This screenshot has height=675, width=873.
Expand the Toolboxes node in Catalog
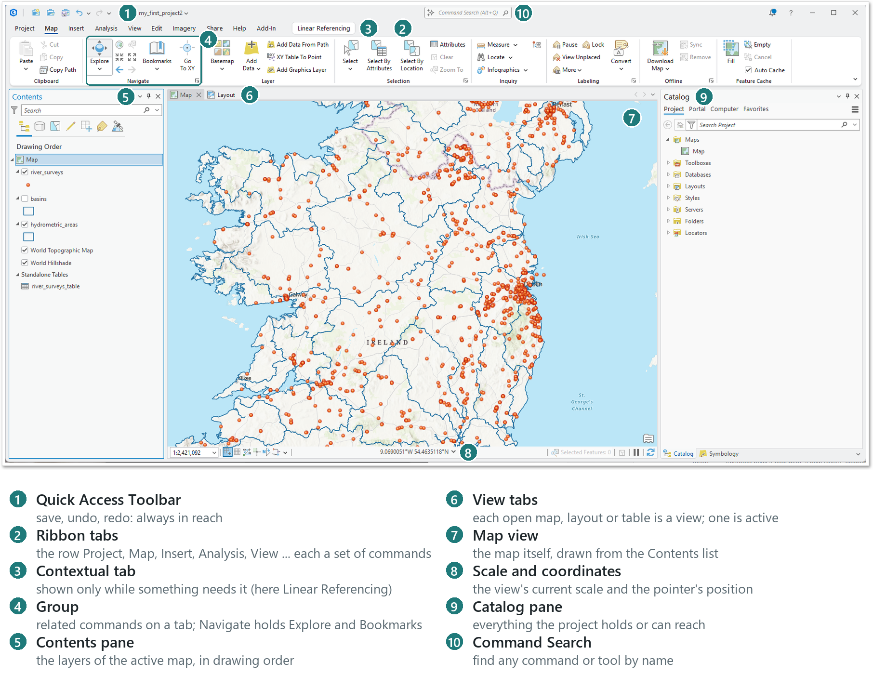point(668,163)
